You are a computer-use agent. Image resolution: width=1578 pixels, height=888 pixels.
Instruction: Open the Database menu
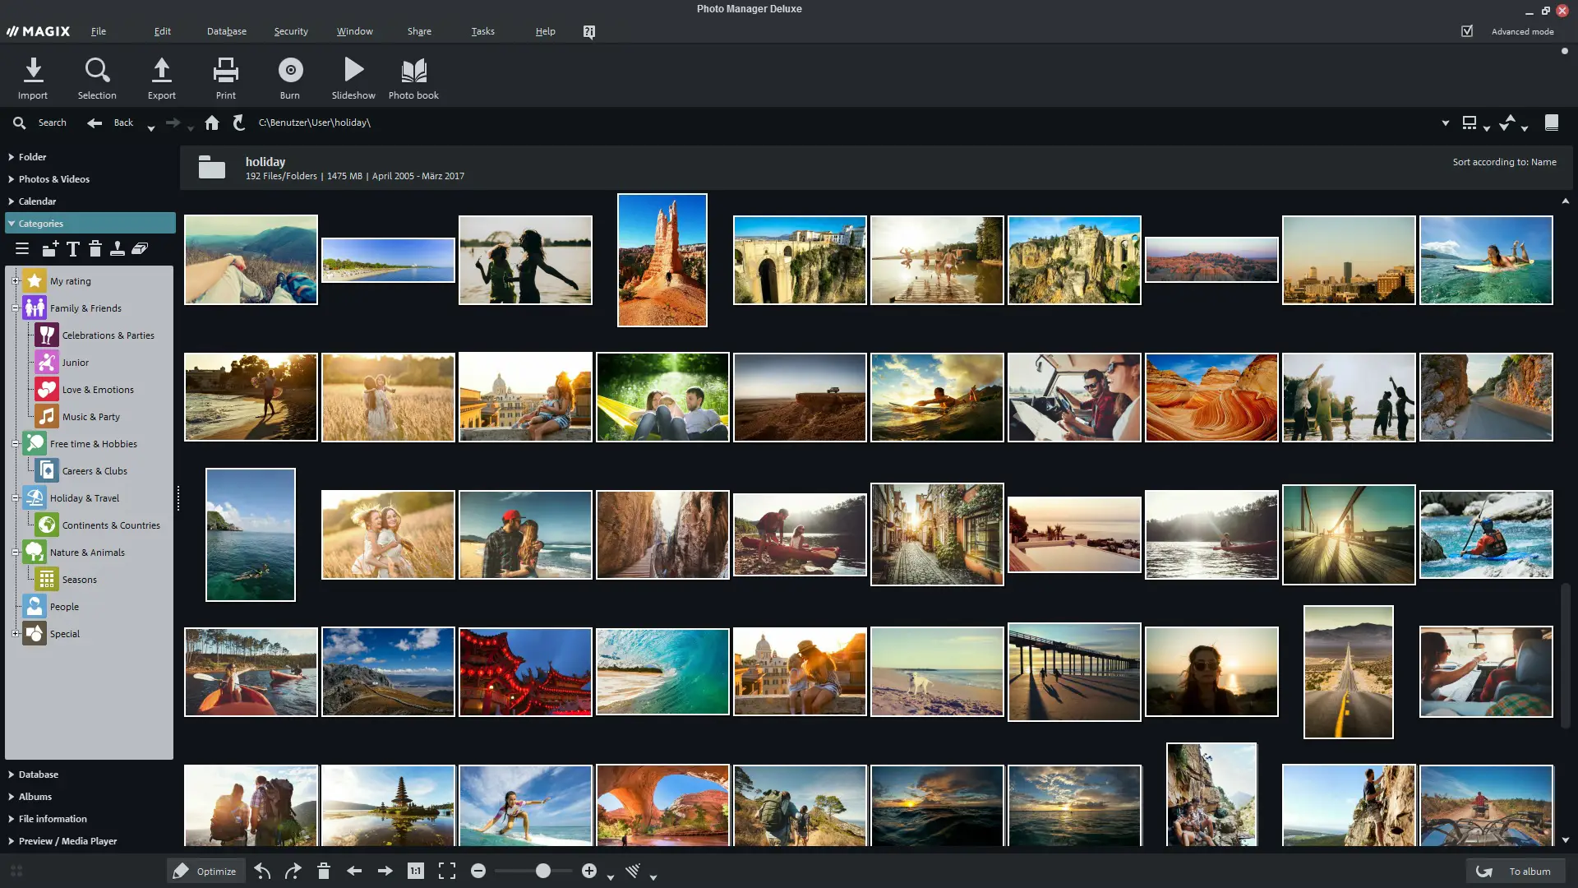[x=226, y=31]
